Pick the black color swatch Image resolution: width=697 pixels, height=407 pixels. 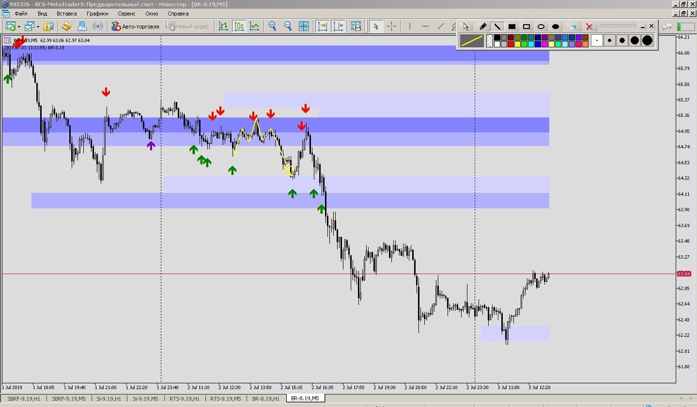[497, 37]
